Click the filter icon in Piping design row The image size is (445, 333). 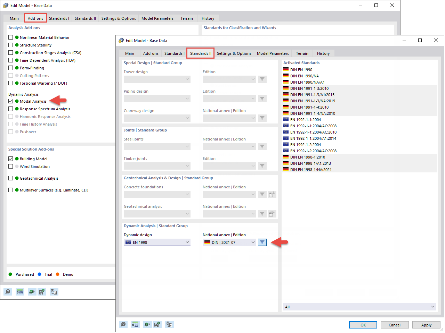262,99
